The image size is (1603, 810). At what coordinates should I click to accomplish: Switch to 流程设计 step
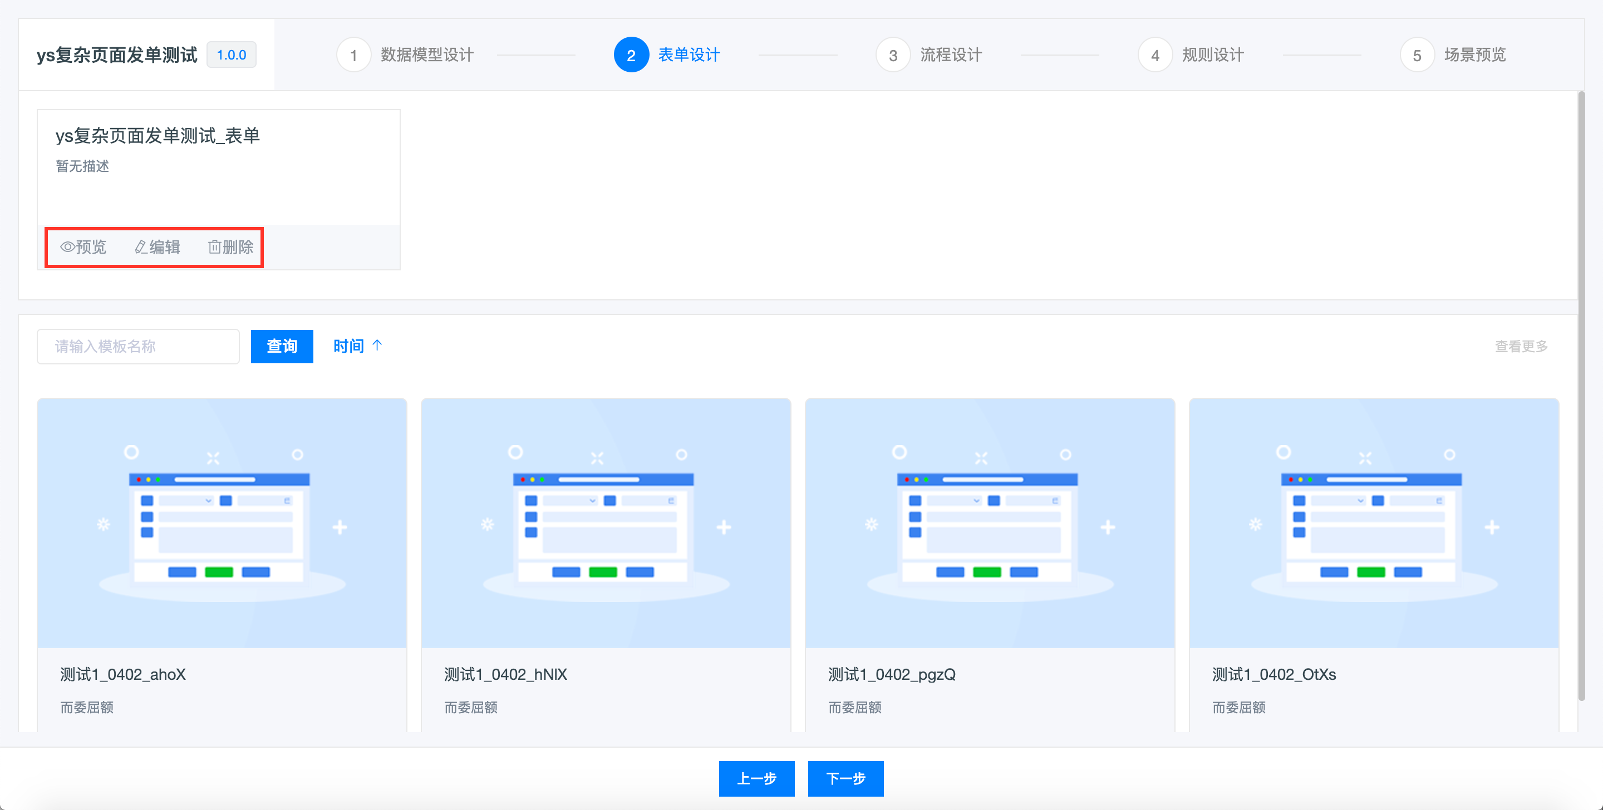coord(951,55)
